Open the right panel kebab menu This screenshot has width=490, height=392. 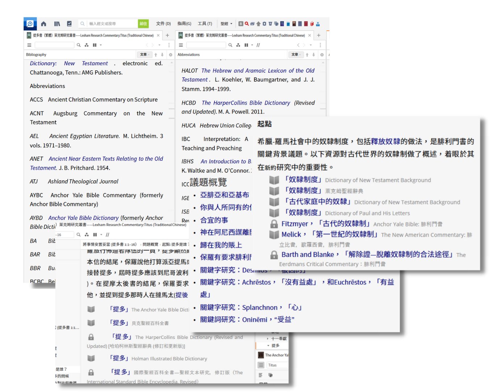tap(320, 45)
